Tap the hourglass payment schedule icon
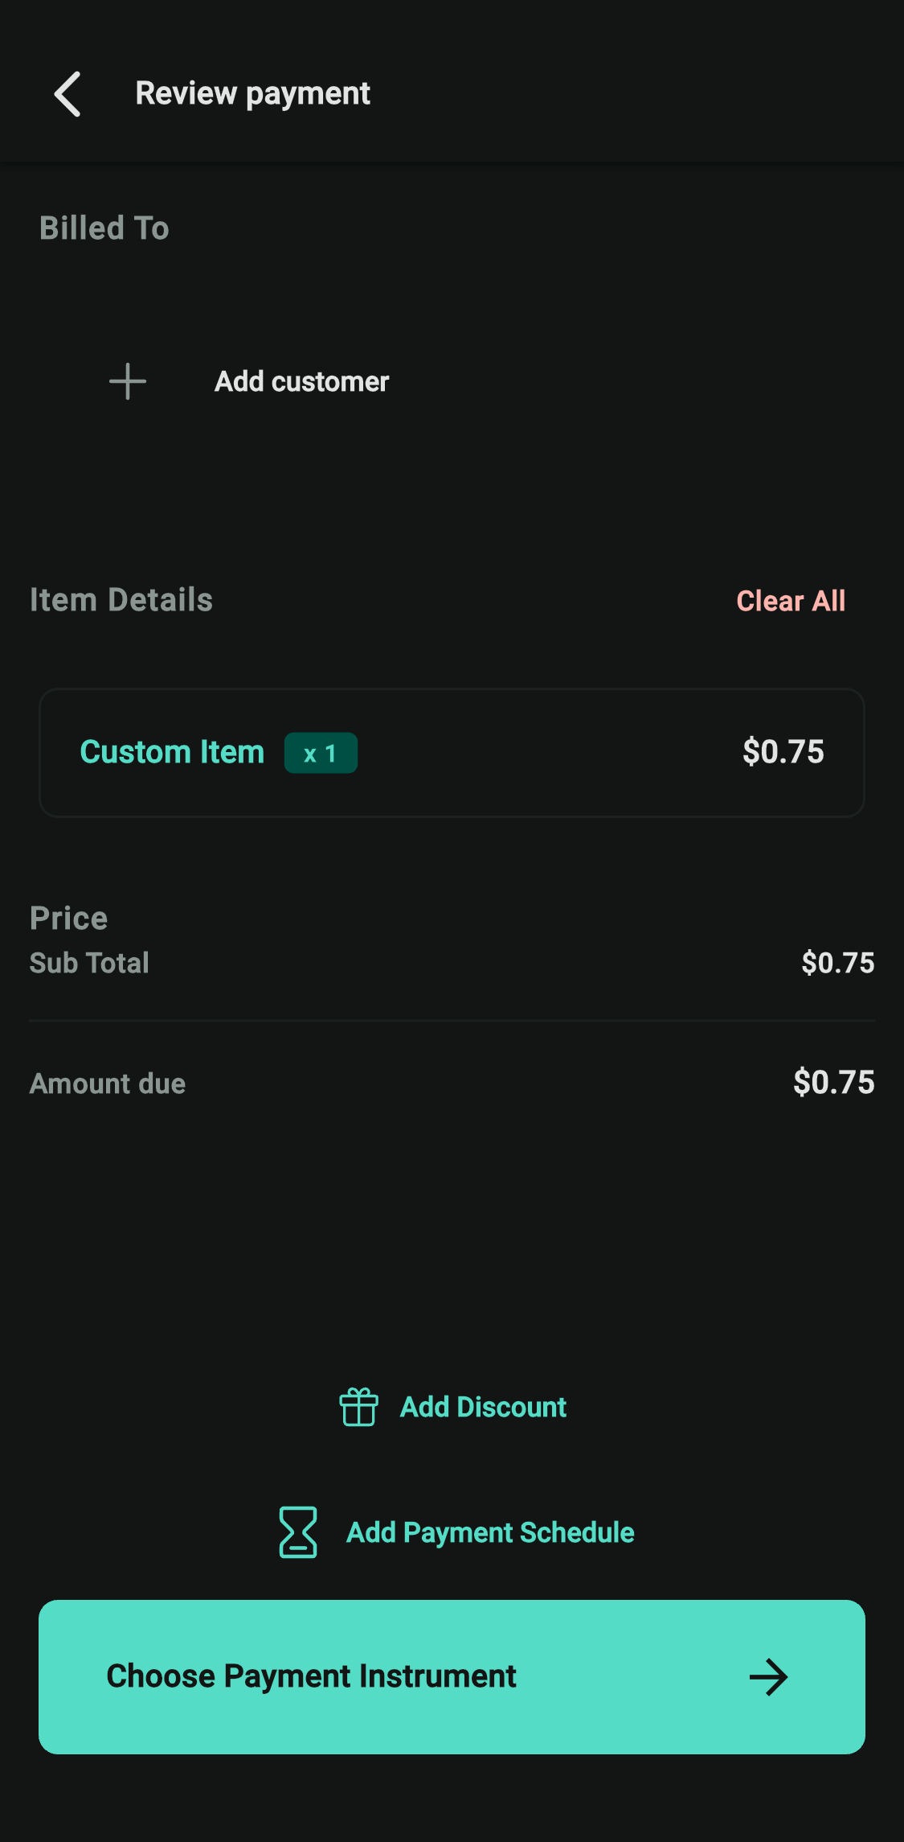 pos(298,1532)
